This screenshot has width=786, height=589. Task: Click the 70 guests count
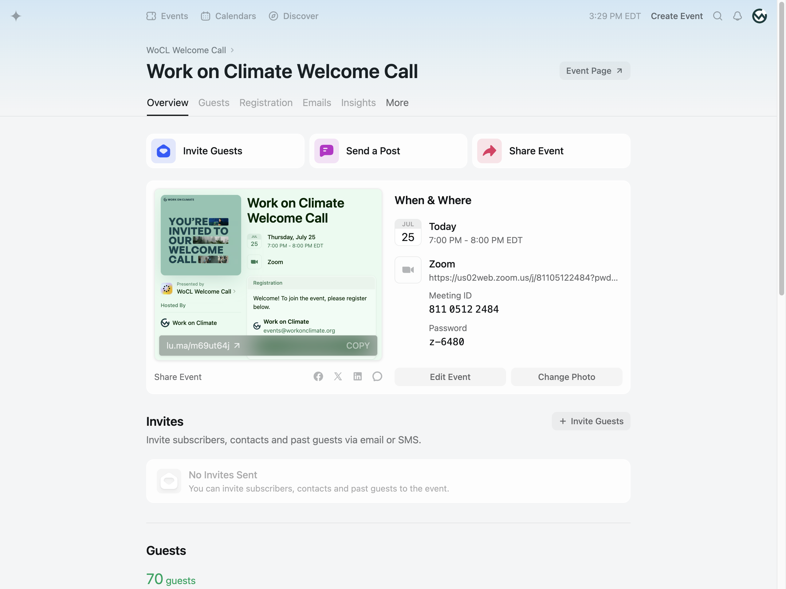171,579
